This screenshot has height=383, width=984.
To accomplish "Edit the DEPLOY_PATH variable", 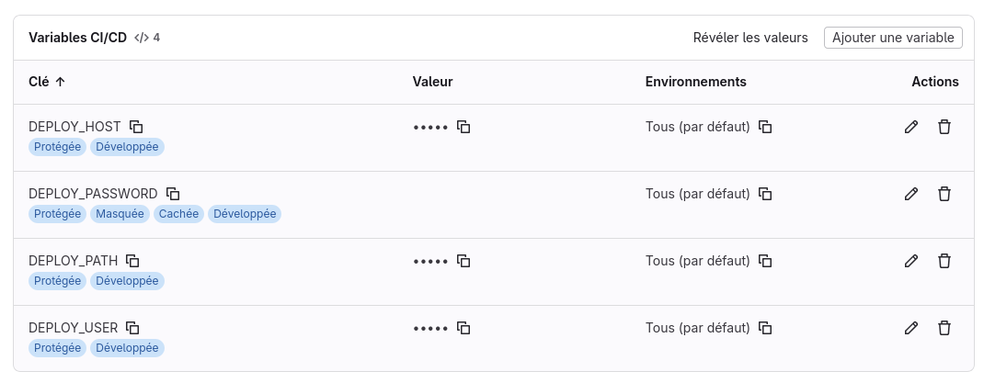I will click(911, 261).
